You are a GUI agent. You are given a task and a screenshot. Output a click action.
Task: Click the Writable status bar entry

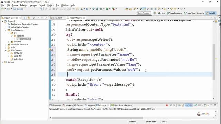coord(133,122)
